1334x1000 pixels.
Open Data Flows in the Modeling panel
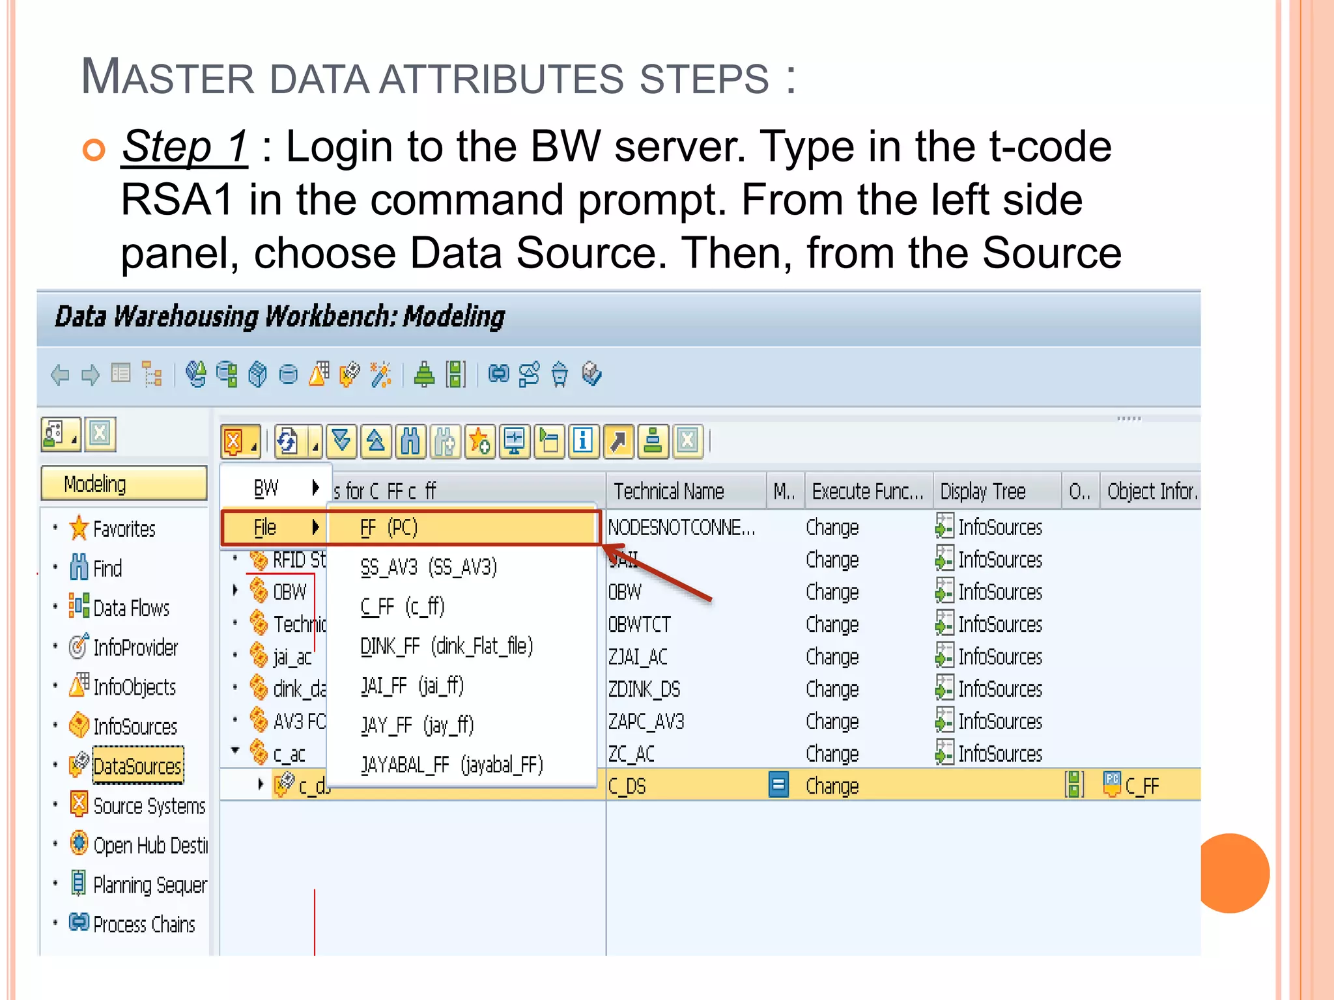[132, 608]
